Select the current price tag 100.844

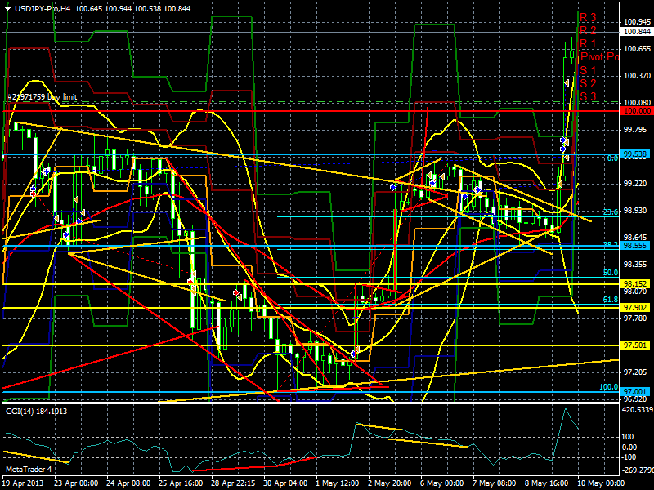coord(636,32)
